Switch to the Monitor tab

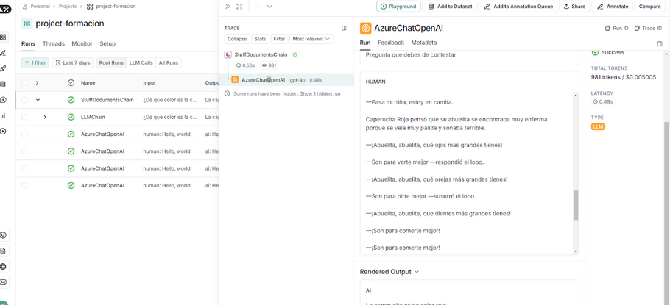[x=82, y=43]
